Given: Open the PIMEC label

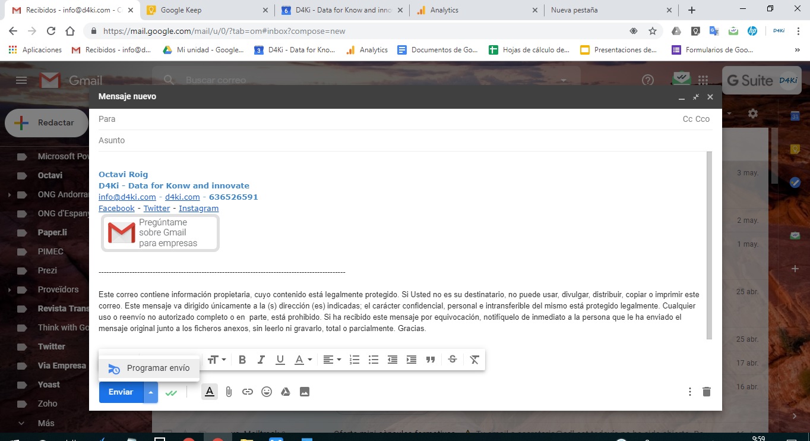Looking at the screenshot, I should (x=50, y=251).
